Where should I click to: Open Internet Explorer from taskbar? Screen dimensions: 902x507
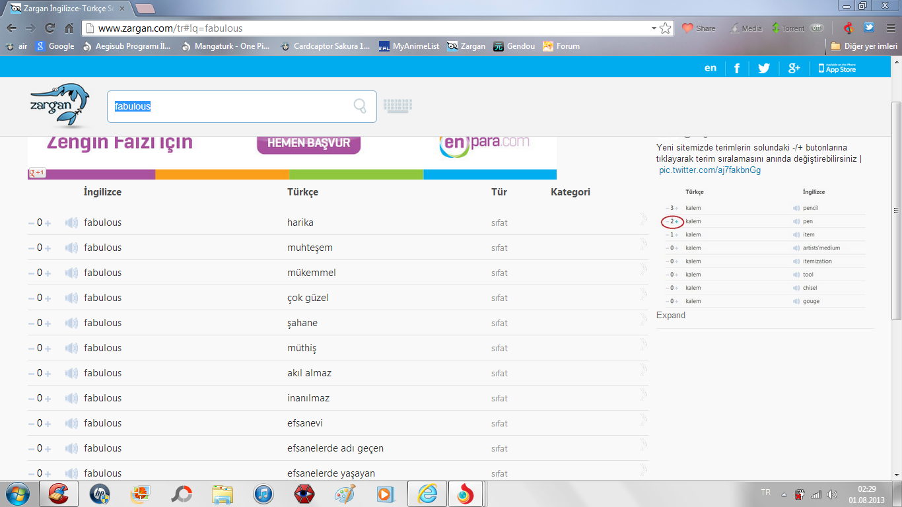427,494
